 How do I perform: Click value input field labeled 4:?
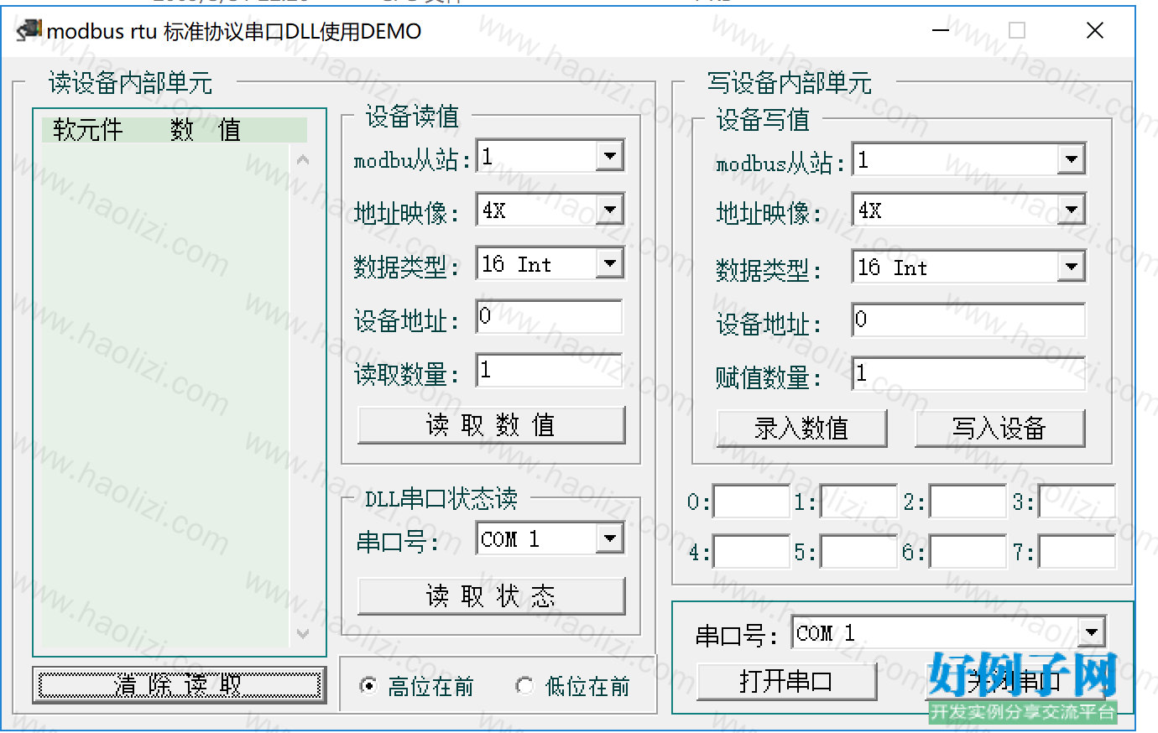coord(751,552)
